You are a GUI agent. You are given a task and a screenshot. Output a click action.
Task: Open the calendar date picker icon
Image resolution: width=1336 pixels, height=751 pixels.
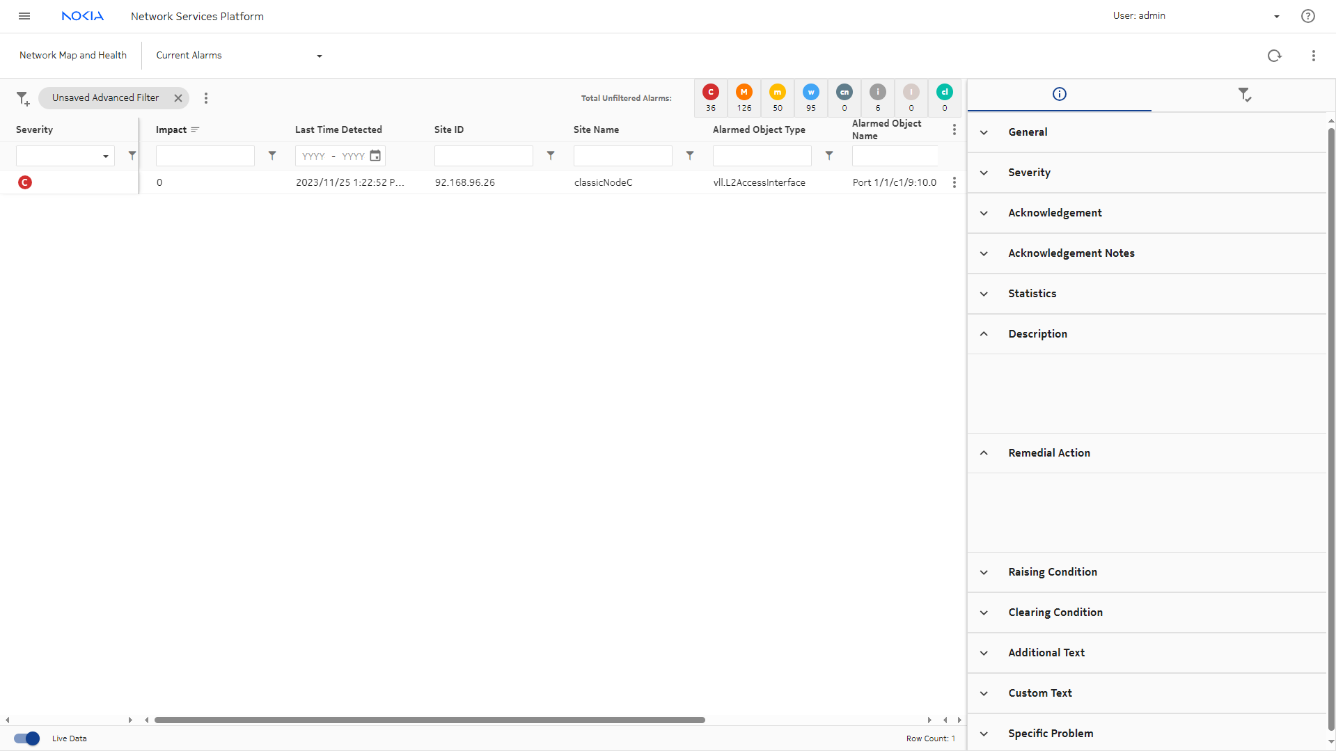[375, 156]
